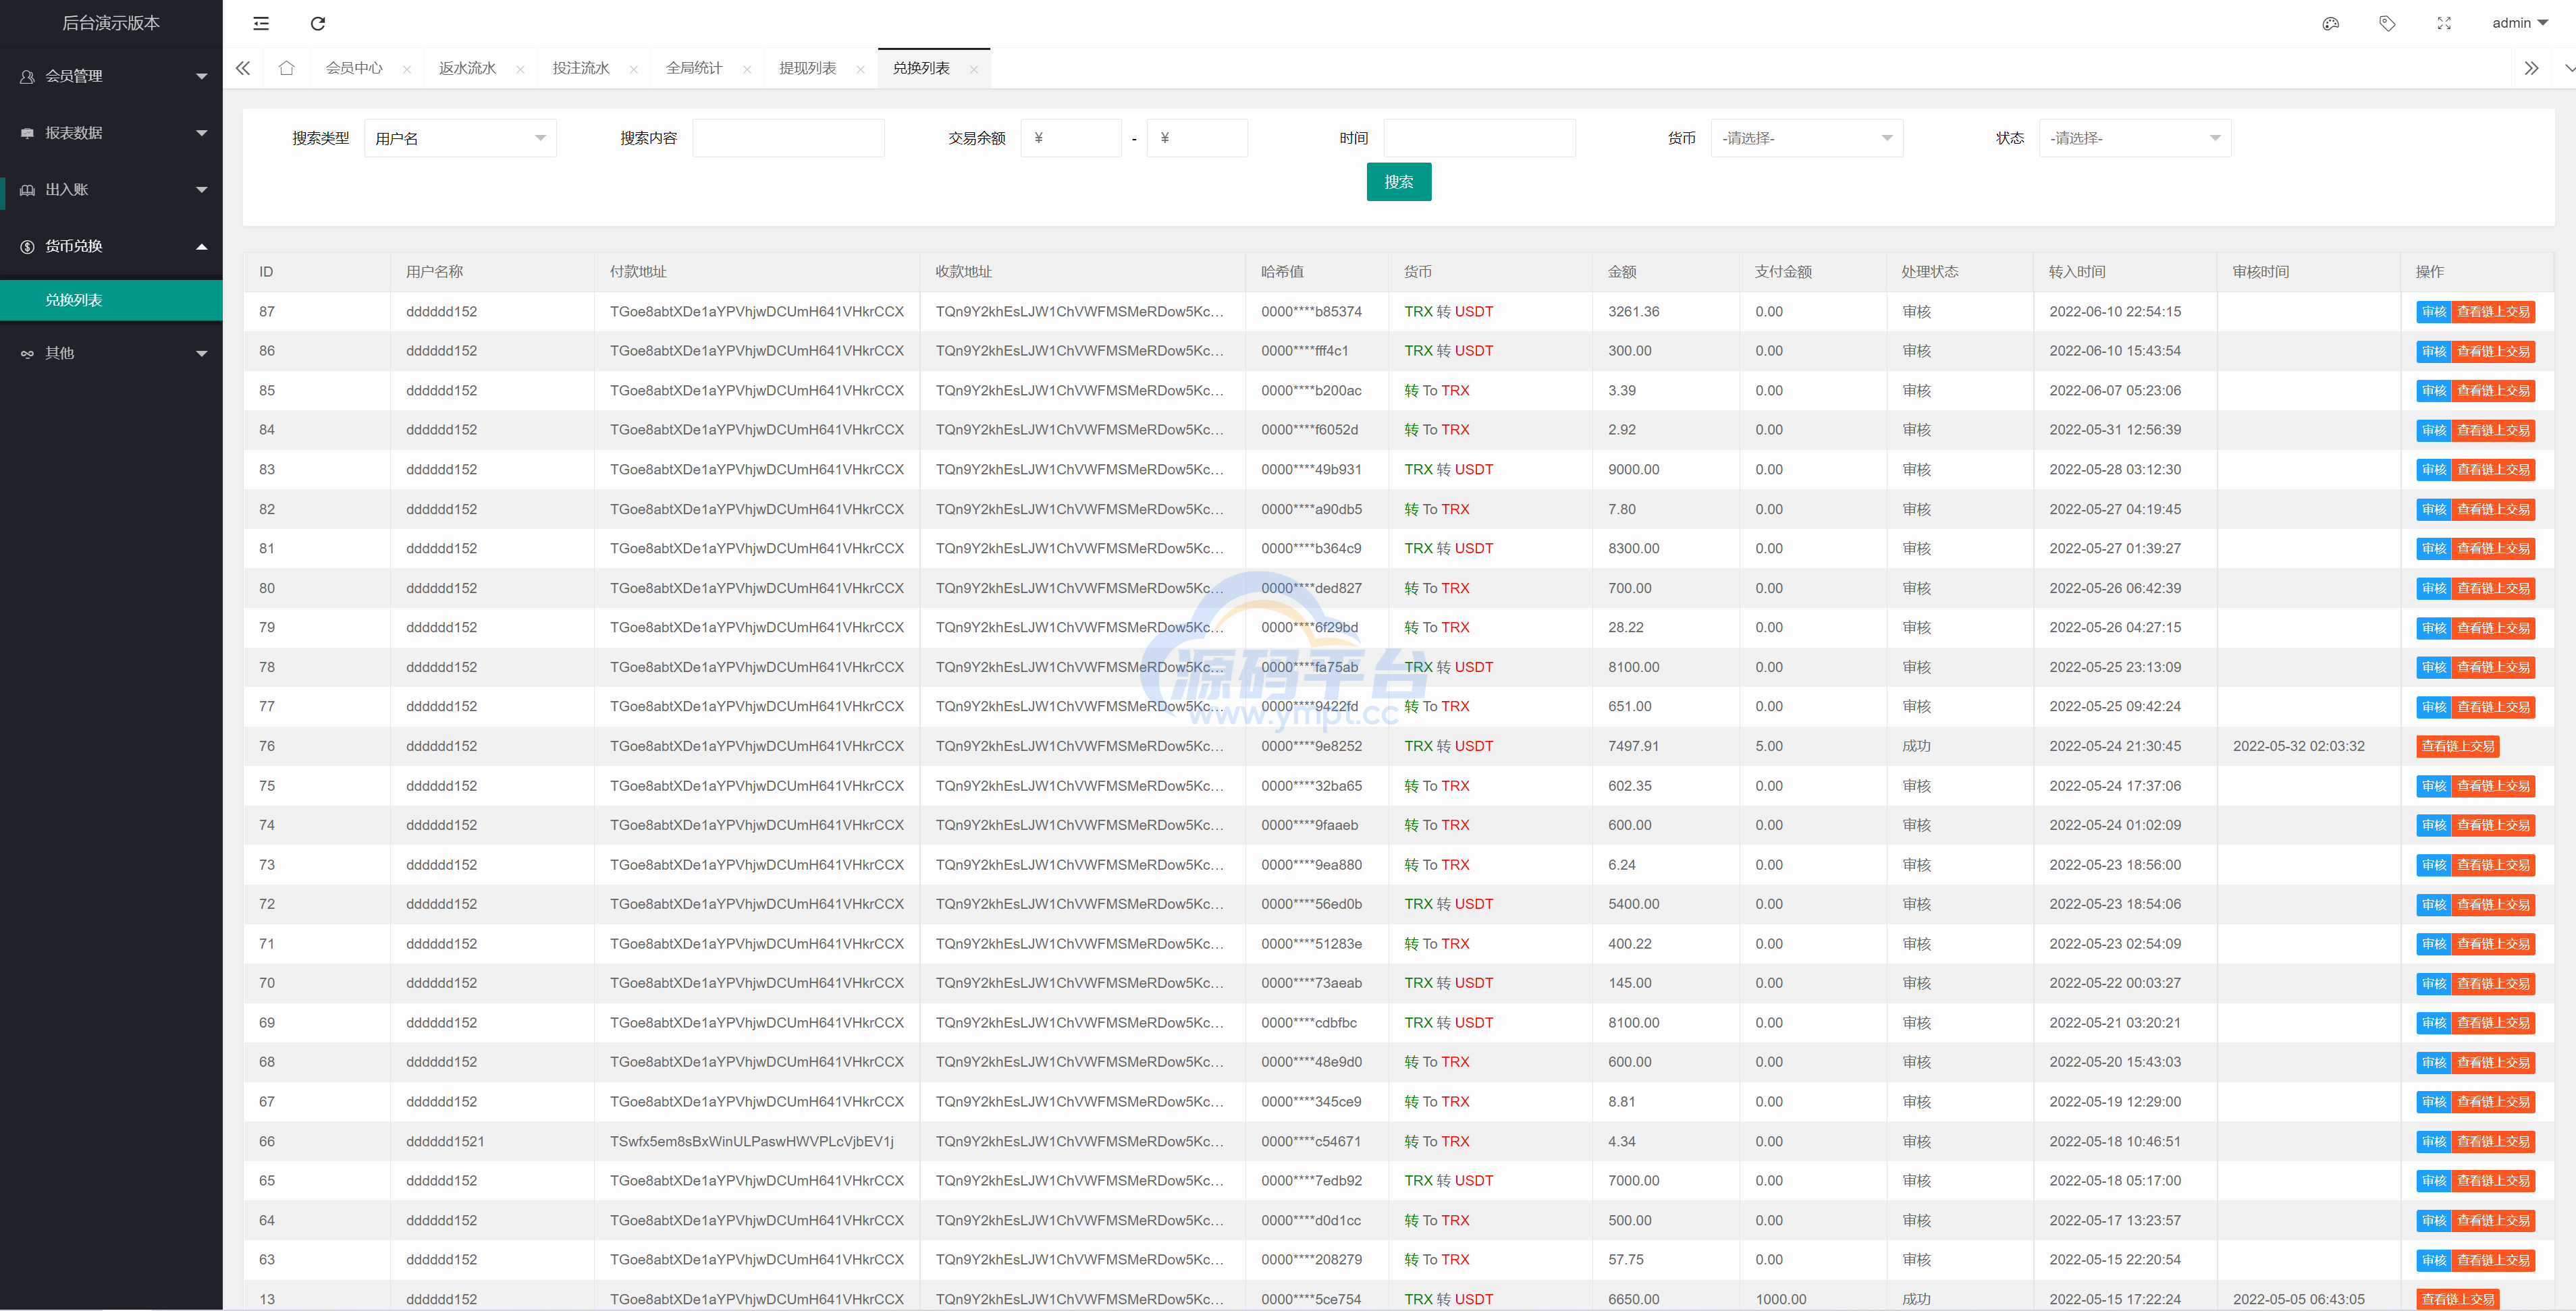Close the 返水流水 tab
The height and width of the screenshot is (1311, 2576).
(520, 69)
